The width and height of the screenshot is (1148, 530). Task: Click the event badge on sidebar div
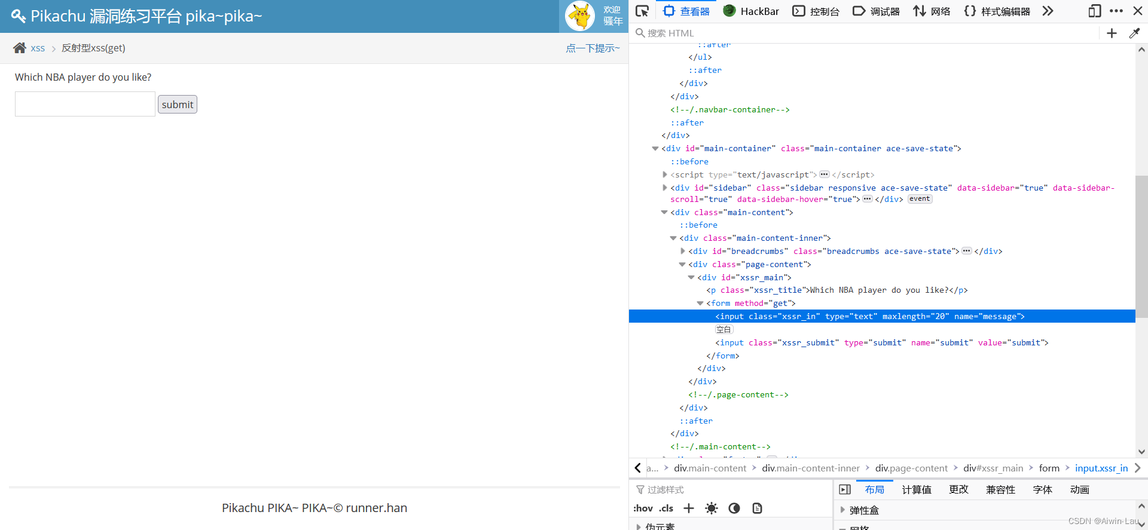[920, 199]
